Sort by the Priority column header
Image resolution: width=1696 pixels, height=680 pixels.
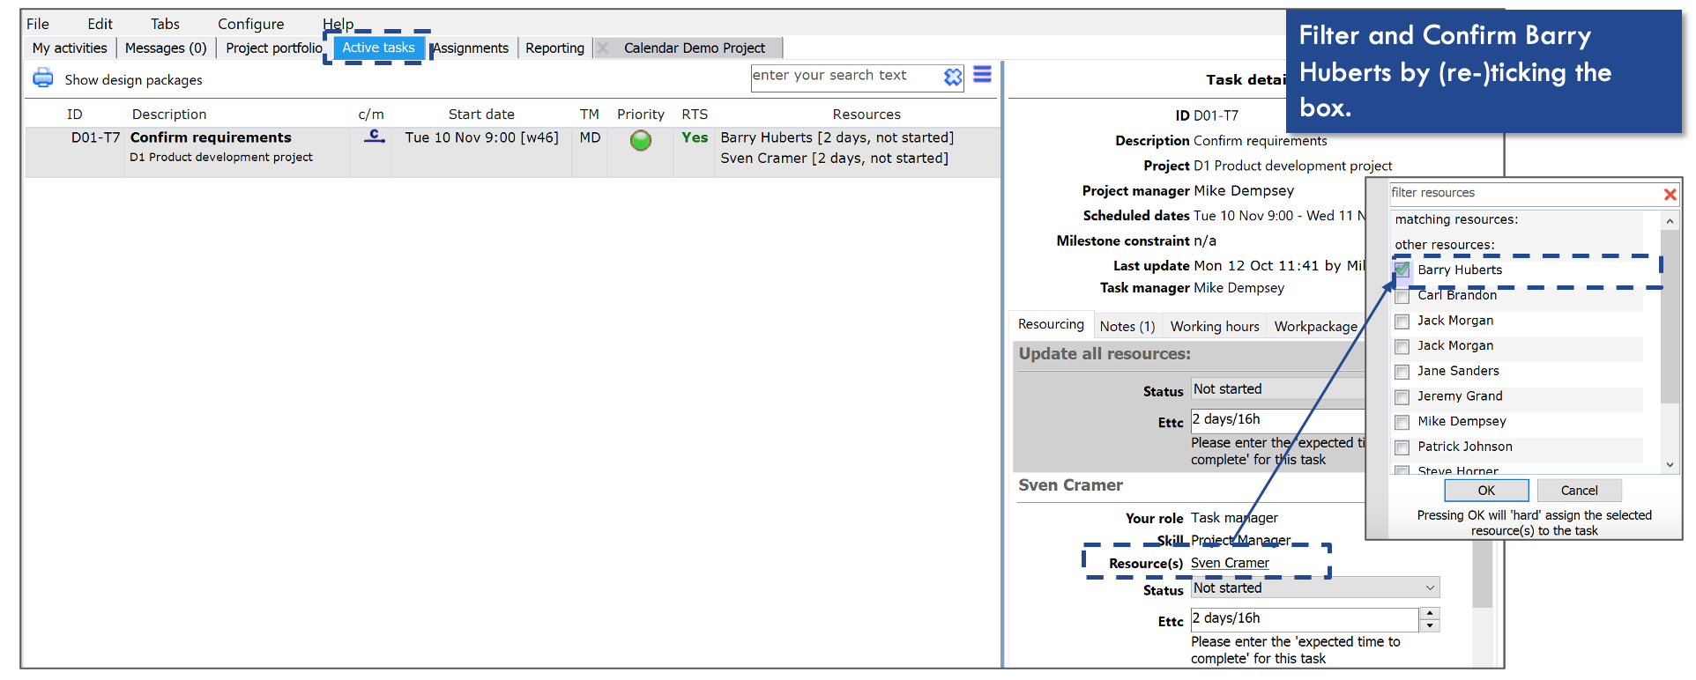click(640, 115)
